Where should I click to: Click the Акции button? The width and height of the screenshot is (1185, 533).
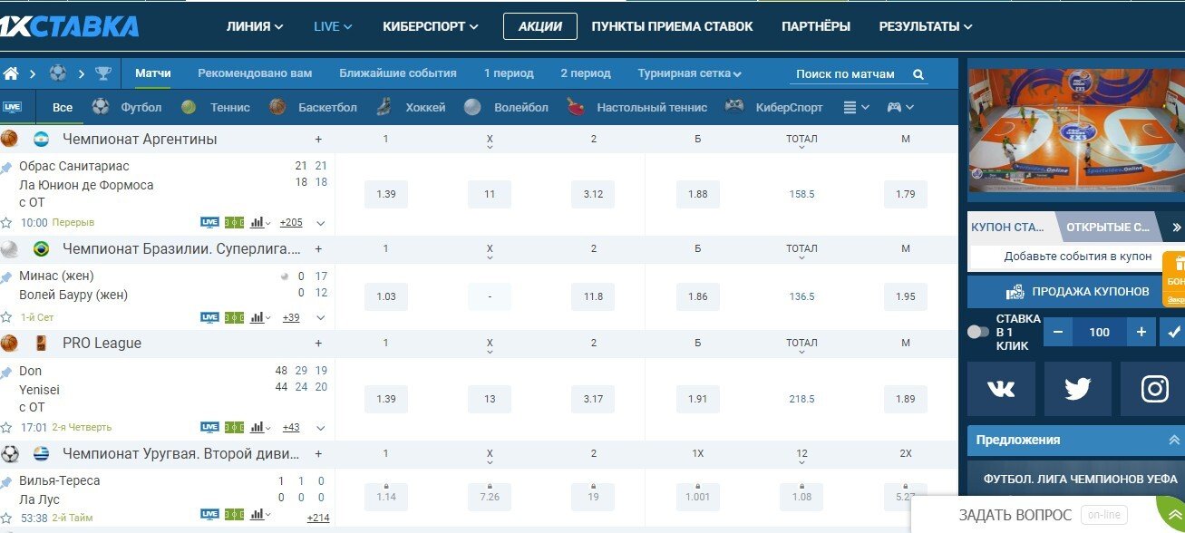pos(539,26)
